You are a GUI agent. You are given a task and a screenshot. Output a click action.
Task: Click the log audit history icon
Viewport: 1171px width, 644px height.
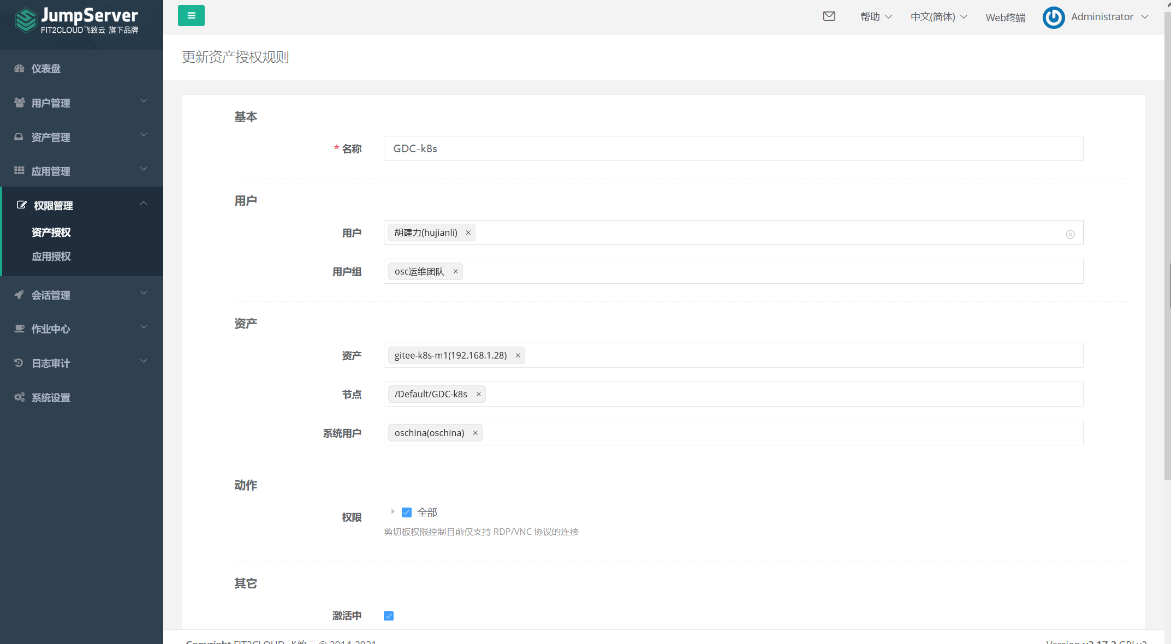coord(19,363)
